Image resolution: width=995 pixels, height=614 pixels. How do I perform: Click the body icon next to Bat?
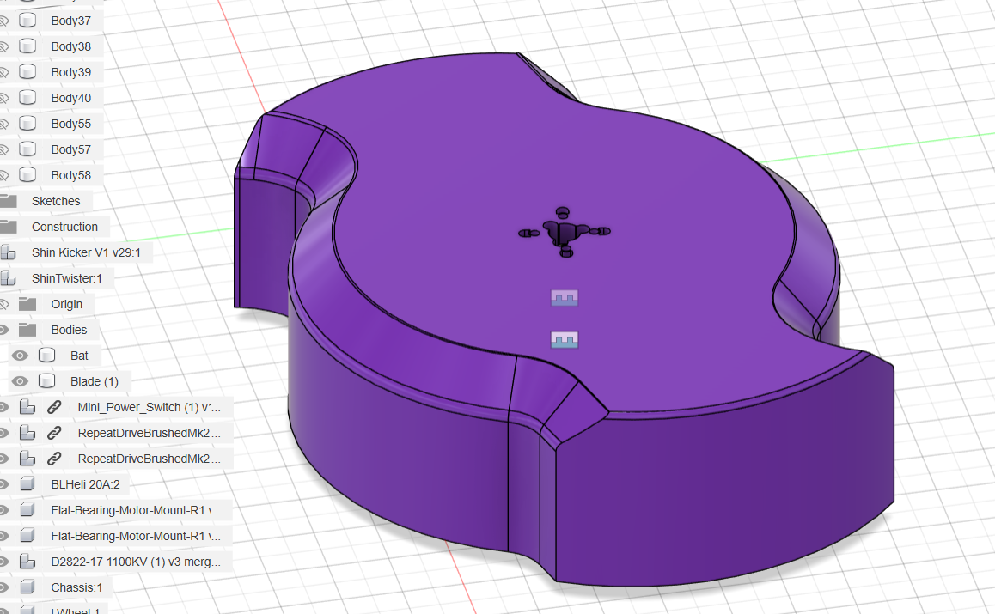coord(47,356)
